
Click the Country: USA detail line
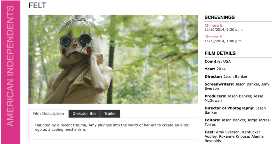coord(218,61)
